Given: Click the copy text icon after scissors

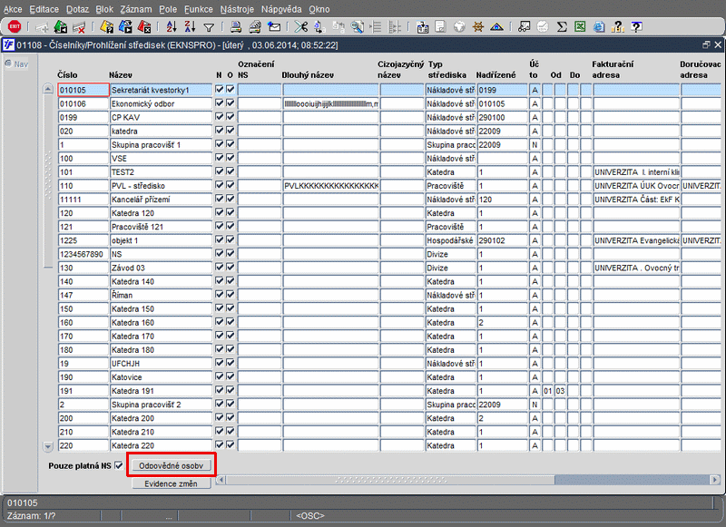Looking at the screenshot, I should 319,27.
